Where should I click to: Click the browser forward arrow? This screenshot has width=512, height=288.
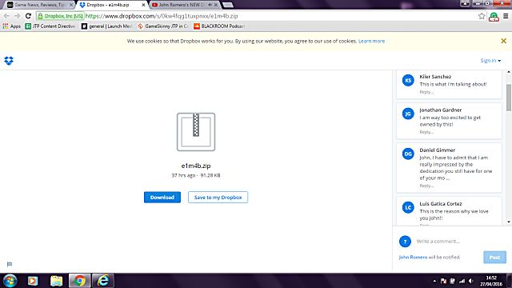tap(18, 16)
